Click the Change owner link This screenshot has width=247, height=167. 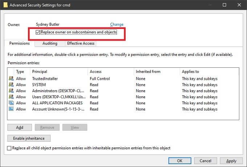(x=117, y=25)
